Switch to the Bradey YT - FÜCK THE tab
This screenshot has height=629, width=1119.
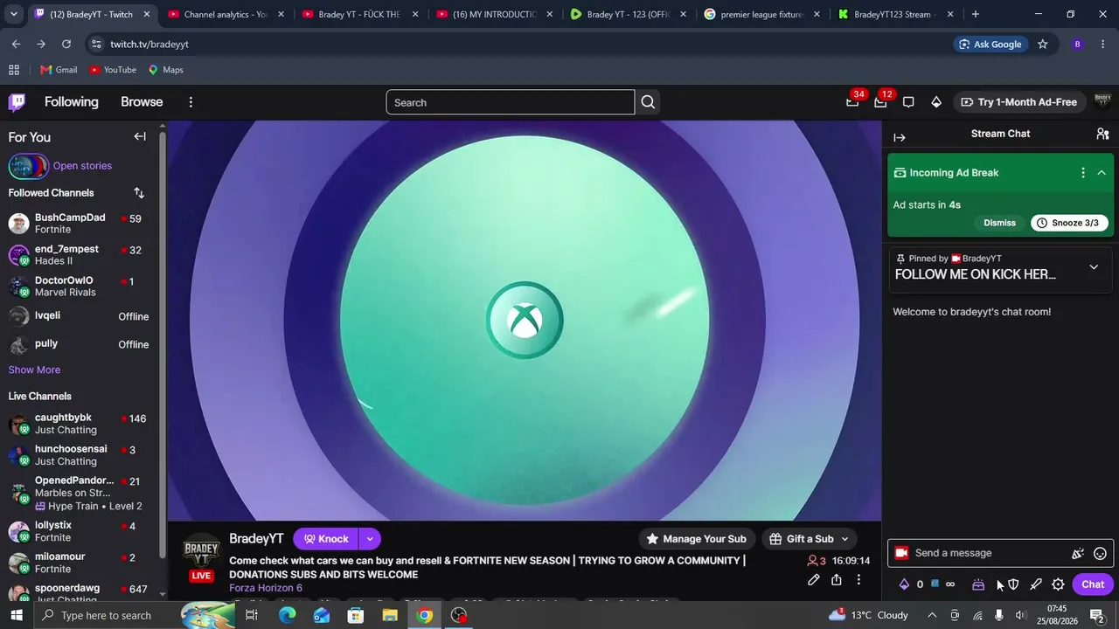(358, 14)
